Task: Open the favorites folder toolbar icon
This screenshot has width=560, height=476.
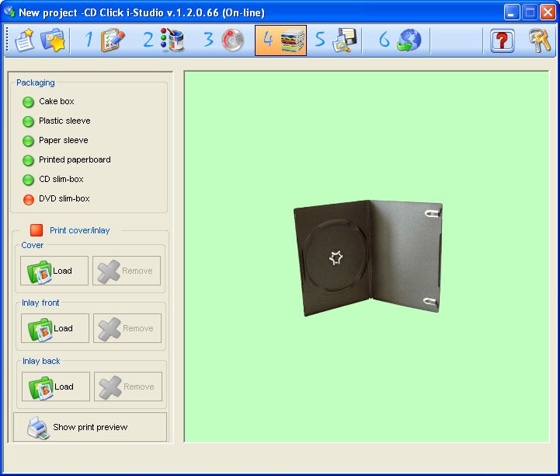Action: 53,40
